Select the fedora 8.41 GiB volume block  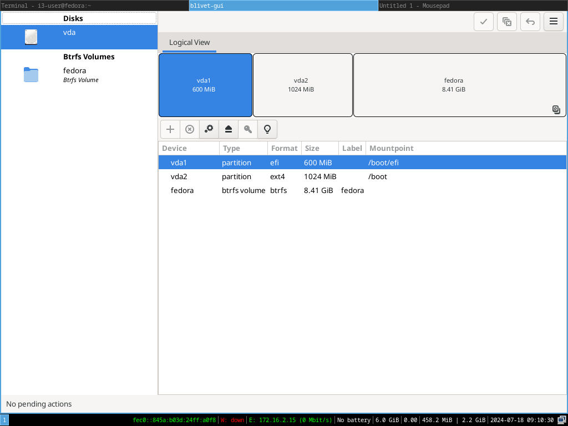pyautogui.click(x=460, y=85)
